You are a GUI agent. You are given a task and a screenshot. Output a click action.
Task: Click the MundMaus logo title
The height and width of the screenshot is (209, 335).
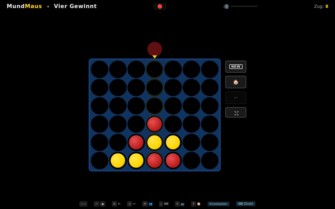(24, 6)
